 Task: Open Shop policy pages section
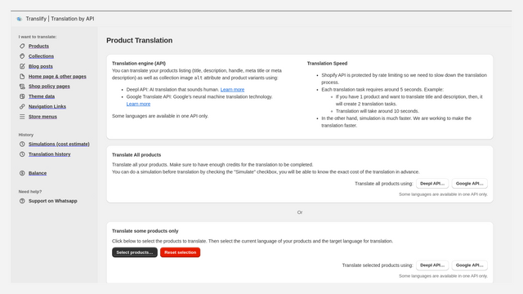pos(49,87)
